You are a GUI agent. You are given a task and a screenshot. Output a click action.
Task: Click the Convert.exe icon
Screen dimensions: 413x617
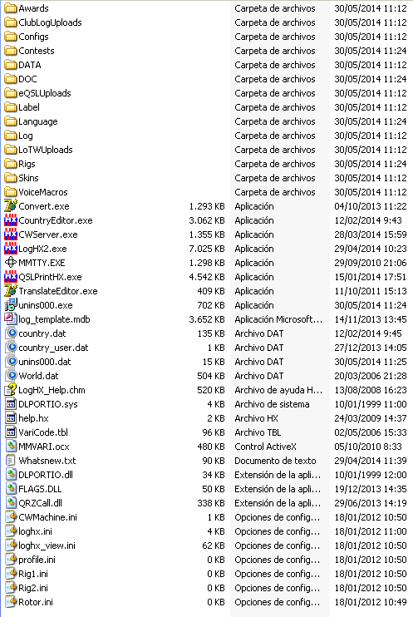(11, 206)
